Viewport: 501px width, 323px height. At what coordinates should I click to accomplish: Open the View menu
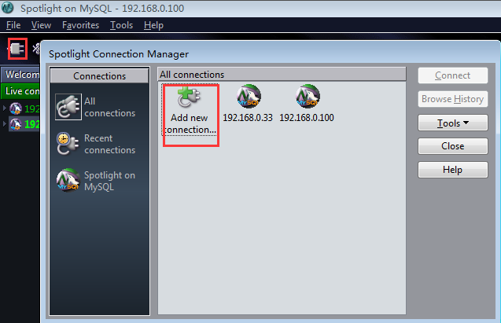41,25
